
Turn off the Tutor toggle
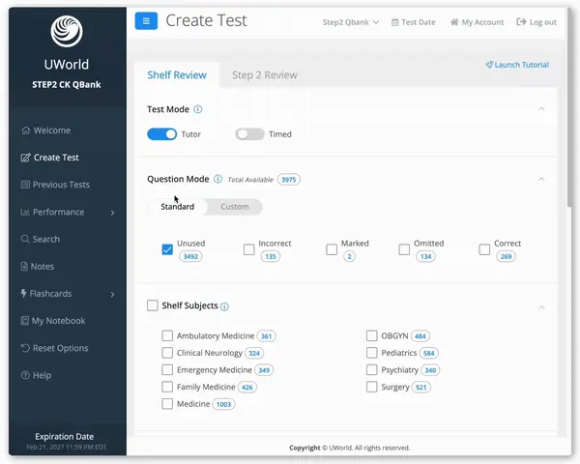[x=162, y=134]
